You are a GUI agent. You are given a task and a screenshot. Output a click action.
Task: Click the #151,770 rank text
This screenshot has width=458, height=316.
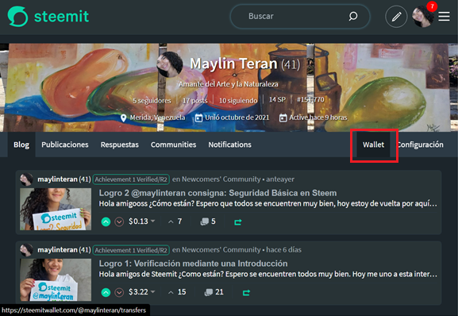(x=310, y=99)
